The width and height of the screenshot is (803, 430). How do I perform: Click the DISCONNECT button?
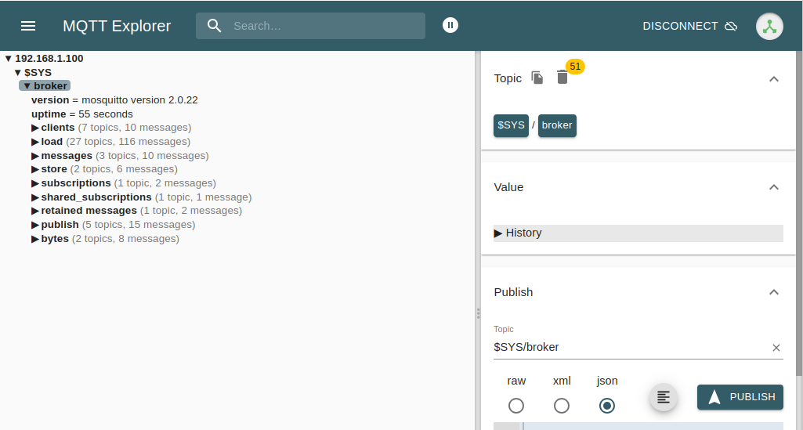point(690,26)
